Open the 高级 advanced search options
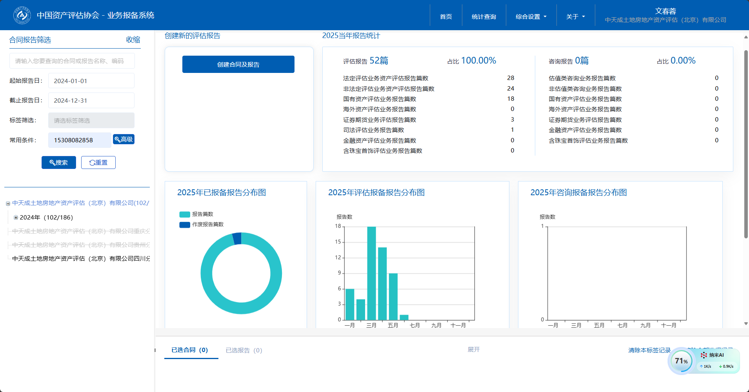Screen dimensions: 749x392 pyautogui.click(x=124, y=140)
